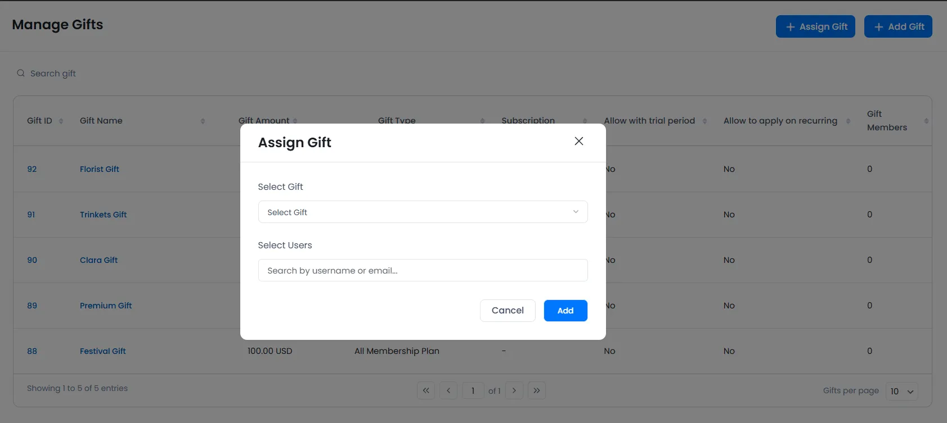Screen dimensions: 947x423
Task: Go to first page of gifts
Action: pyautogui.click(x=426, y=390)
